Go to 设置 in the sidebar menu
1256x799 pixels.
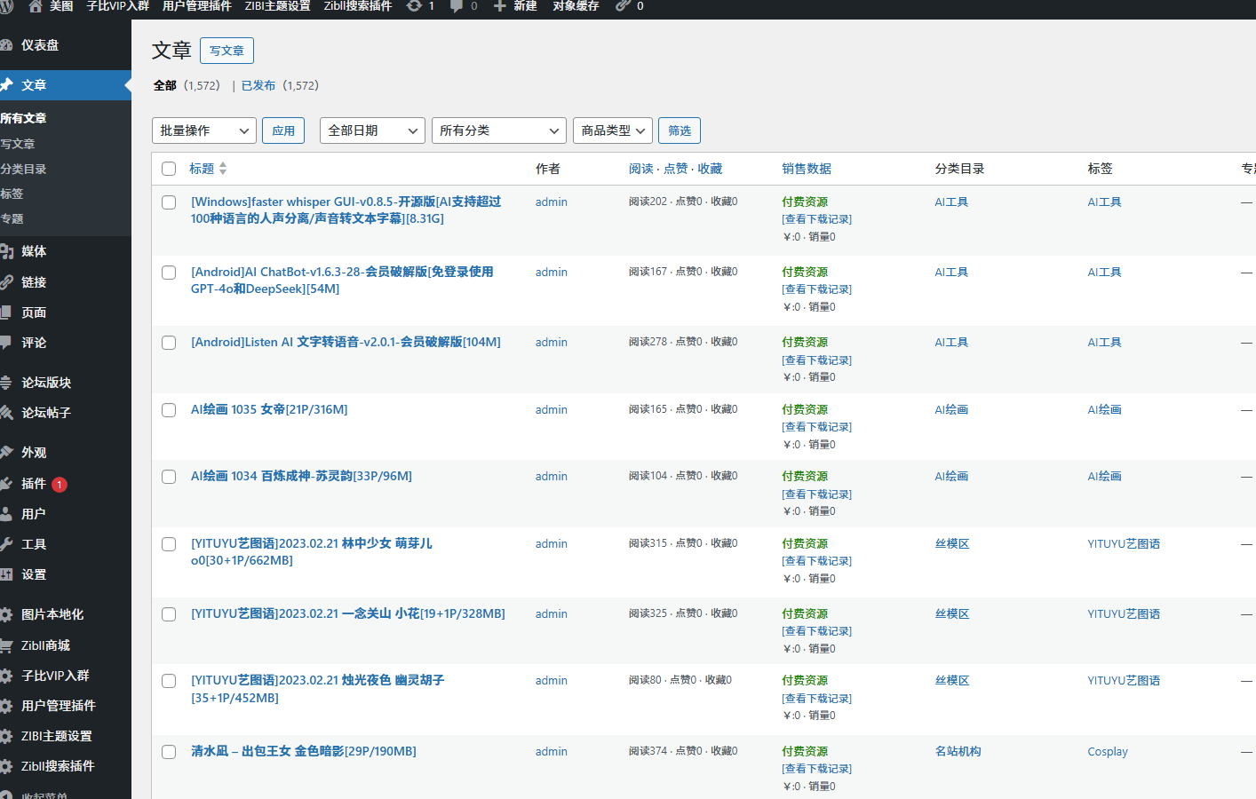(34, 574)
